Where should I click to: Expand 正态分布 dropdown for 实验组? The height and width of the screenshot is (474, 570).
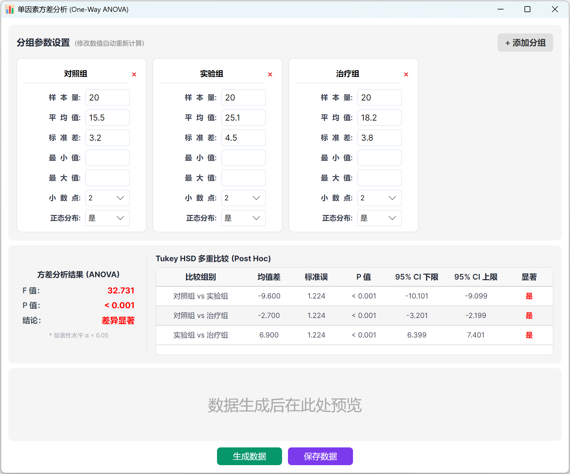(244, 218)
